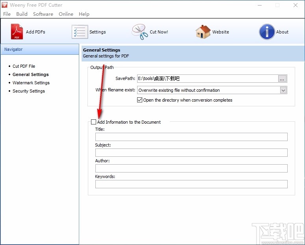Click the Author input field
The image size is (305, 245).
192,169
